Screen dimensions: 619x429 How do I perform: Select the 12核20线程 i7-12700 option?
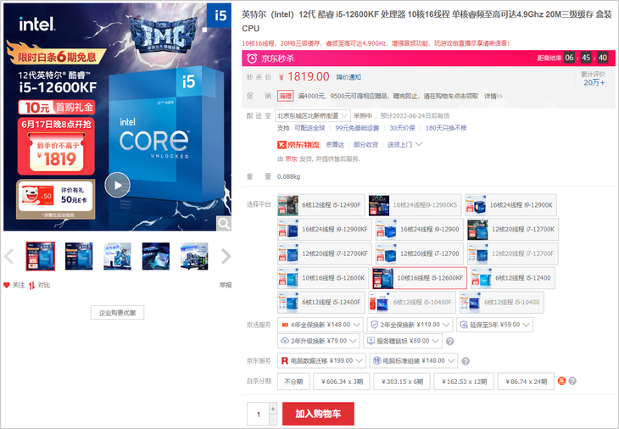click(x=419, y=253)
